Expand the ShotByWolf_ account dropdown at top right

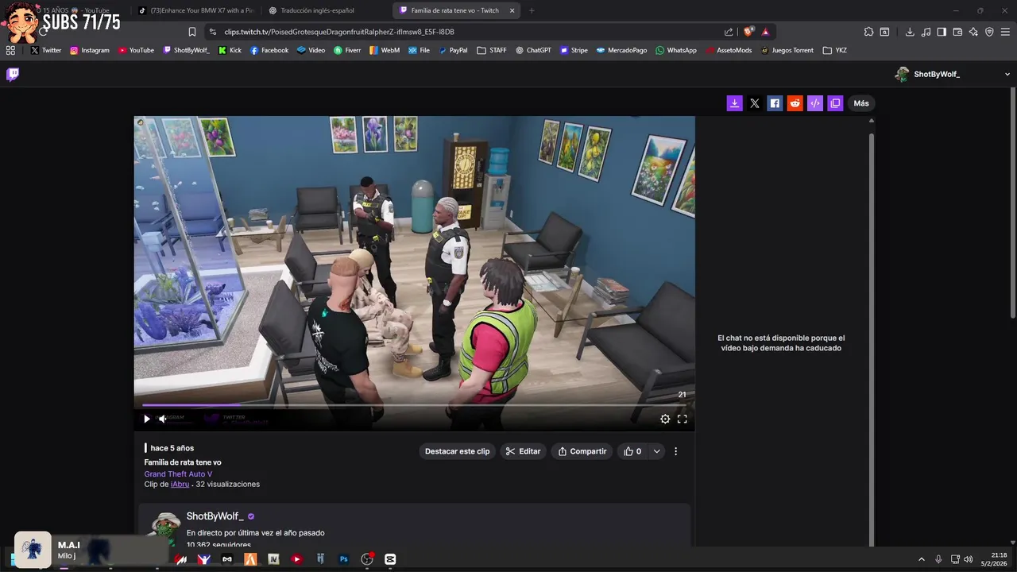tap(1007, 74)
